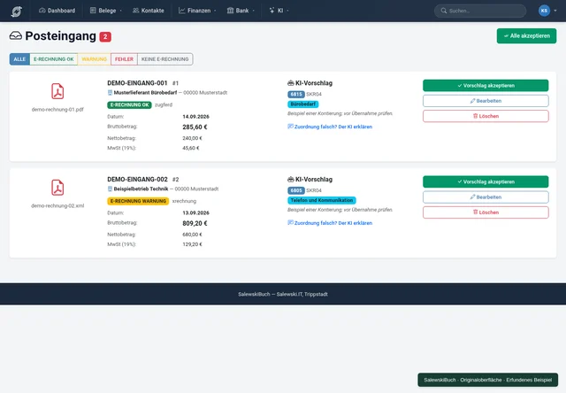The height and width of the screenshot is (393, 566).
Task: Expand the Finanzen dropdown menu
Action: click(197, 11)
